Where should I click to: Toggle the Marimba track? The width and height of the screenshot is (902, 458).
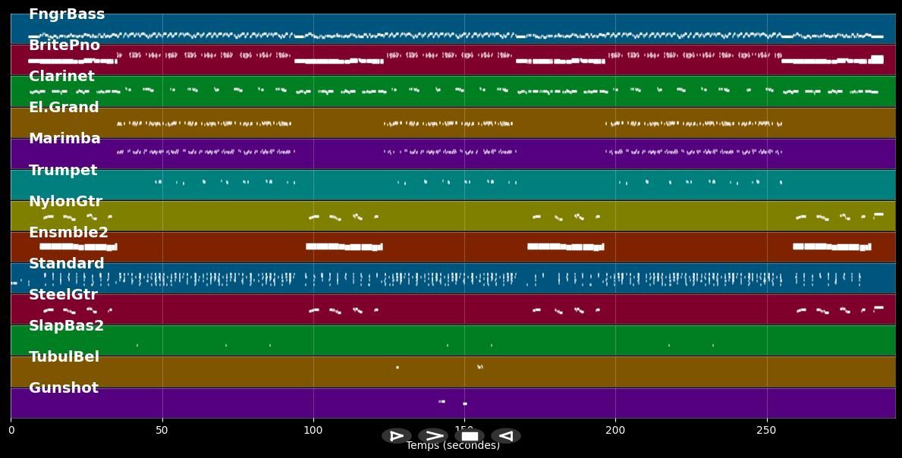(64, 138)
